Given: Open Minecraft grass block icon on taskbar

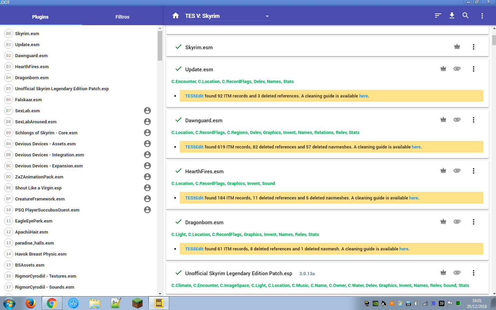Looking at the screenshot, I should (137, 303).
